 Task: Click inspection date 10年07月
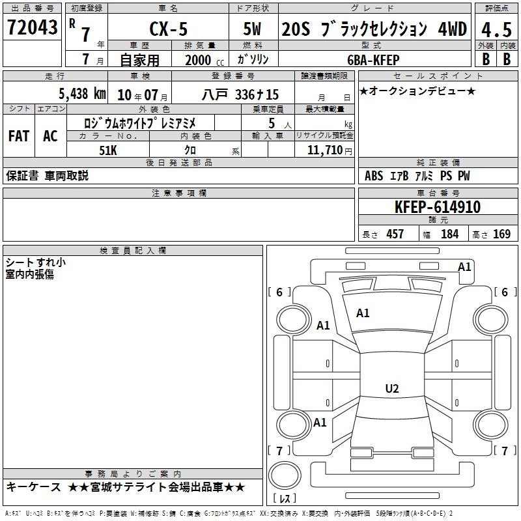142,95
